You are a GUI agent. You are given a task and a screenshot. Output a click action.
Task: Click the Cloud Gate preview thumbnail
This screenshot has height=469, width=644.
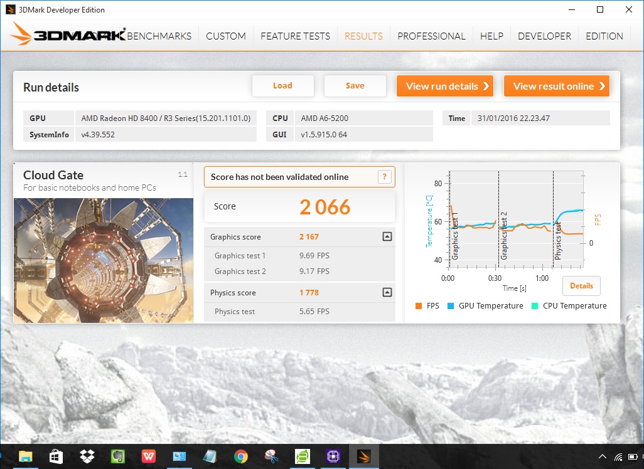pos(104,261)
